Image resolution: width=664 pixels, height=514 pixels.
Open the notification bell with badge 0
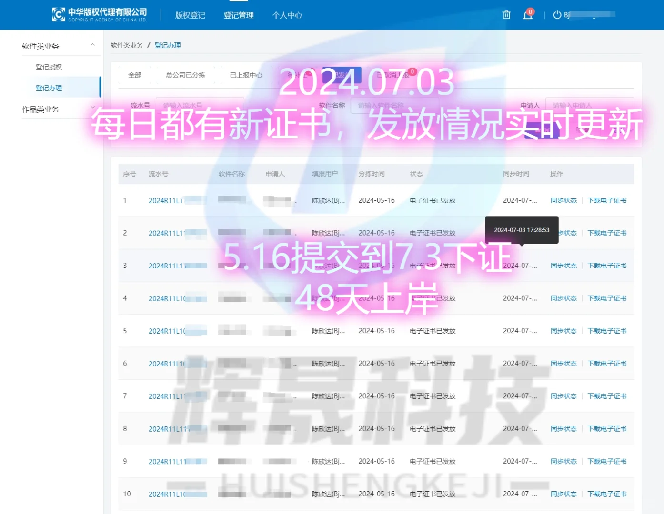(527, 16)
